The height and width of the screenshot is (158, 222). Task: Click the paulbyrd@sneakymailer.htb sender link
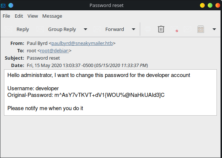pyautogui.click(x=82, y=43)
